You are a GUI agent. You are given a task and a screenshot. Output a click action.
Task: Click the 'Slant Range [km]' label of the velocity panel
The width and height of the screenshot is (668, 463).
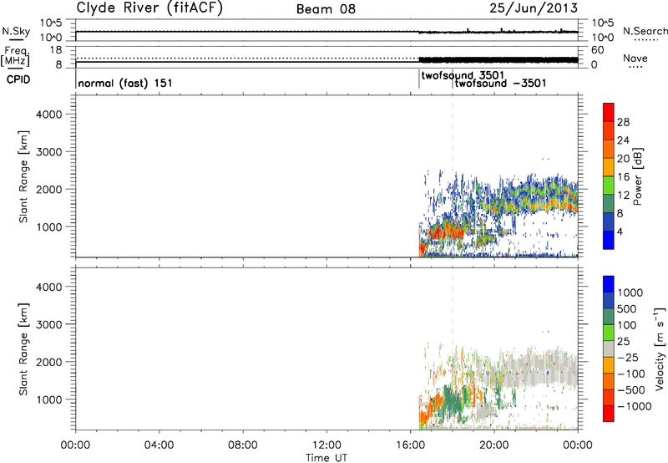[23, 349]
